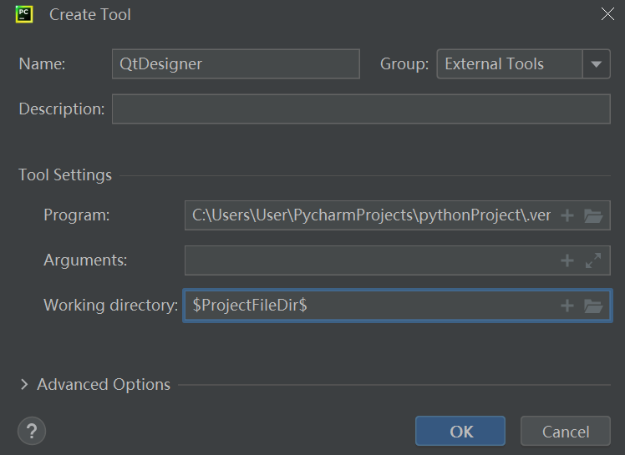The image size is (625, 455).
Task: Click the Tool Settings section label
Action: coord(65,175)
